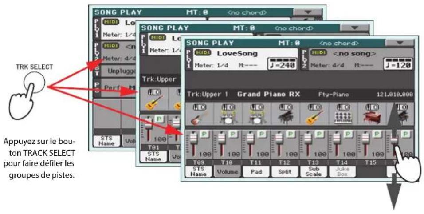
Task: Select the Grand Piano RX sound name
Action: [x=268, y=95]
